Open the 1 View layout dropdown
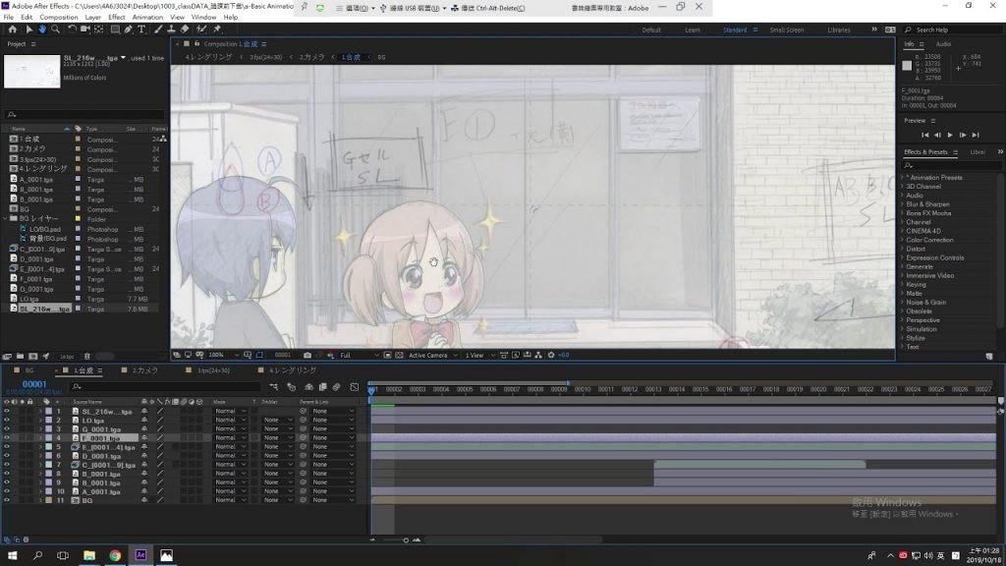1006x566 pixels. (479, 355)
